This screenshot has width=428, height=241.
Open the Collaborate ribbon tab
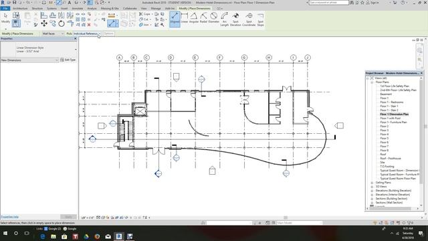click(130, 9)
